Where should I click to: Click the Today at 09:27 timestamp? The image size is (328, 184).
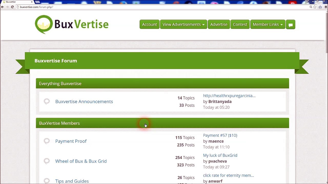216,167
